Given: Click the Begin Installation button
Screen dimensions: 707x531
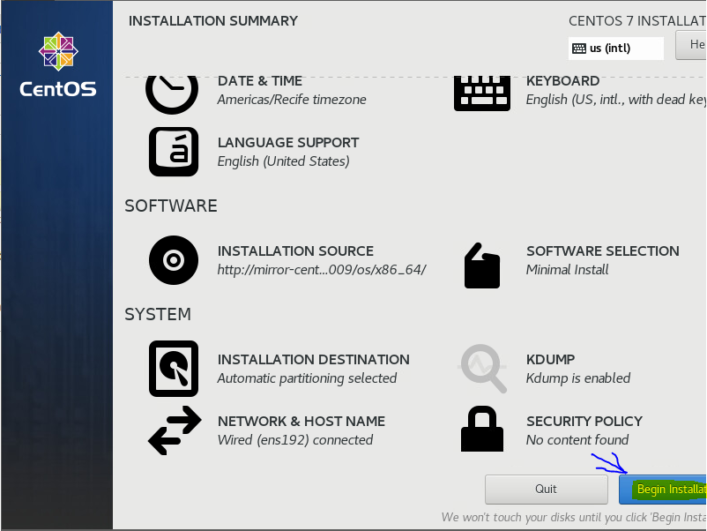Looking at the screenshot, I should pyautogui.click(x=663, y=489).
